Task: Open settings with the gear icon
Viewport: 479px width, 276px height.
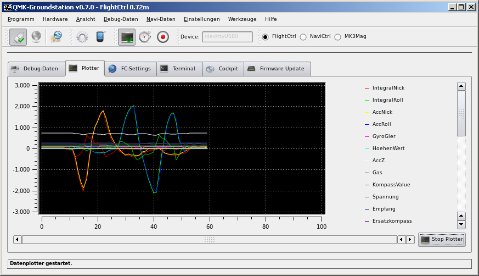Action: tap(82, 37)
